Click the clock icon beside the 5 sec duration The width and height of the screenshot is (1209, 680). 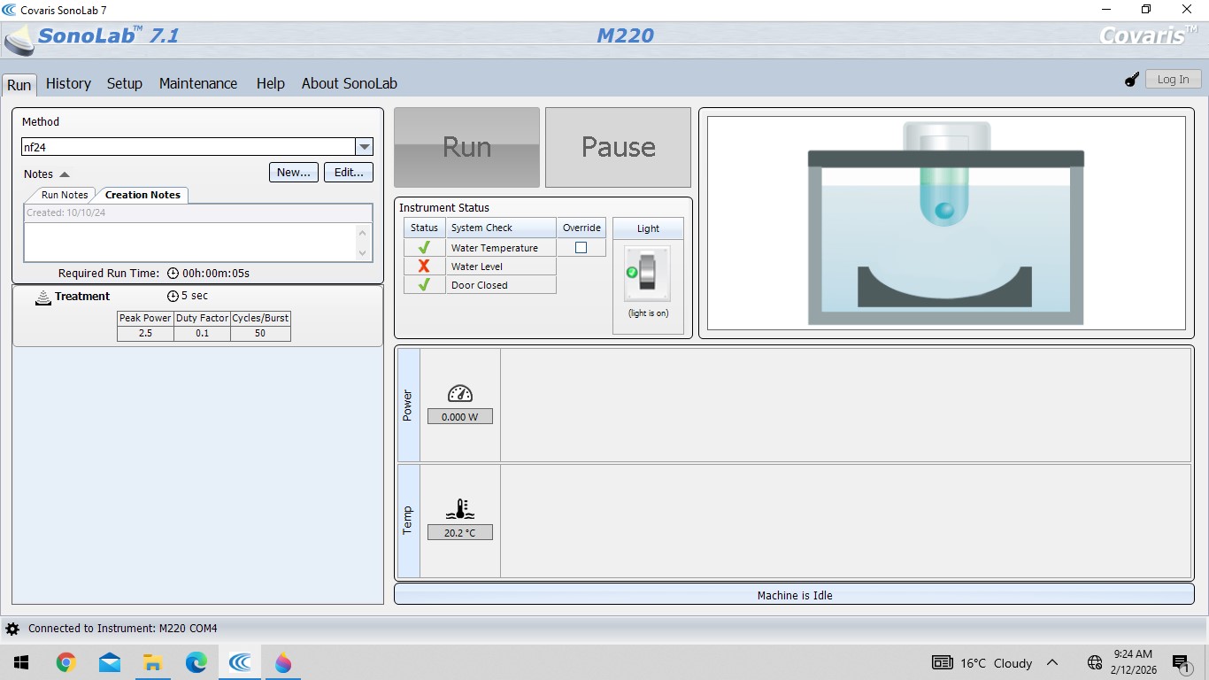point(173,297)
